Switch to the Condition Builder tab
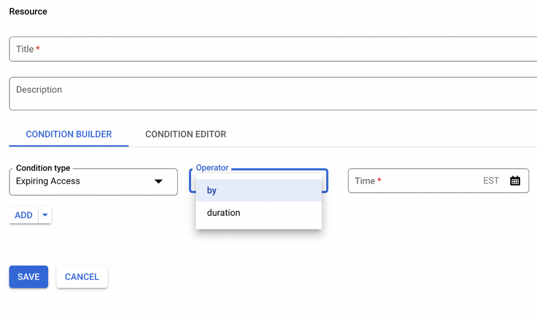Screen dimensions: 537x319 (68, 134)
